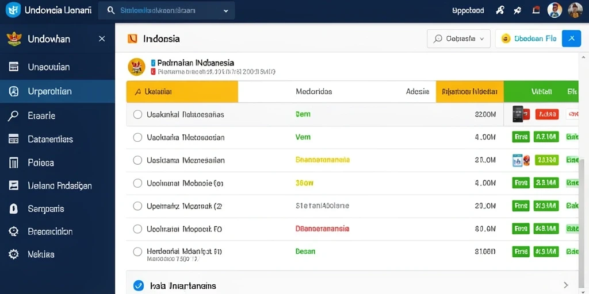Open the Unaoutian sidebar item

point(58,67)
